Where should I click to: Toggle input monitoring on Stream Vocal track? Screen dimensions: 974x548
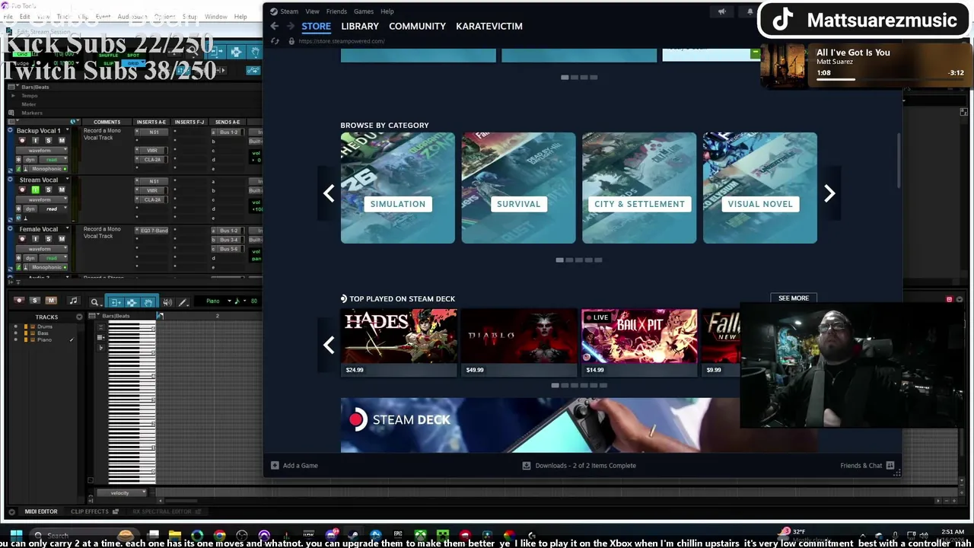point(35,190)
